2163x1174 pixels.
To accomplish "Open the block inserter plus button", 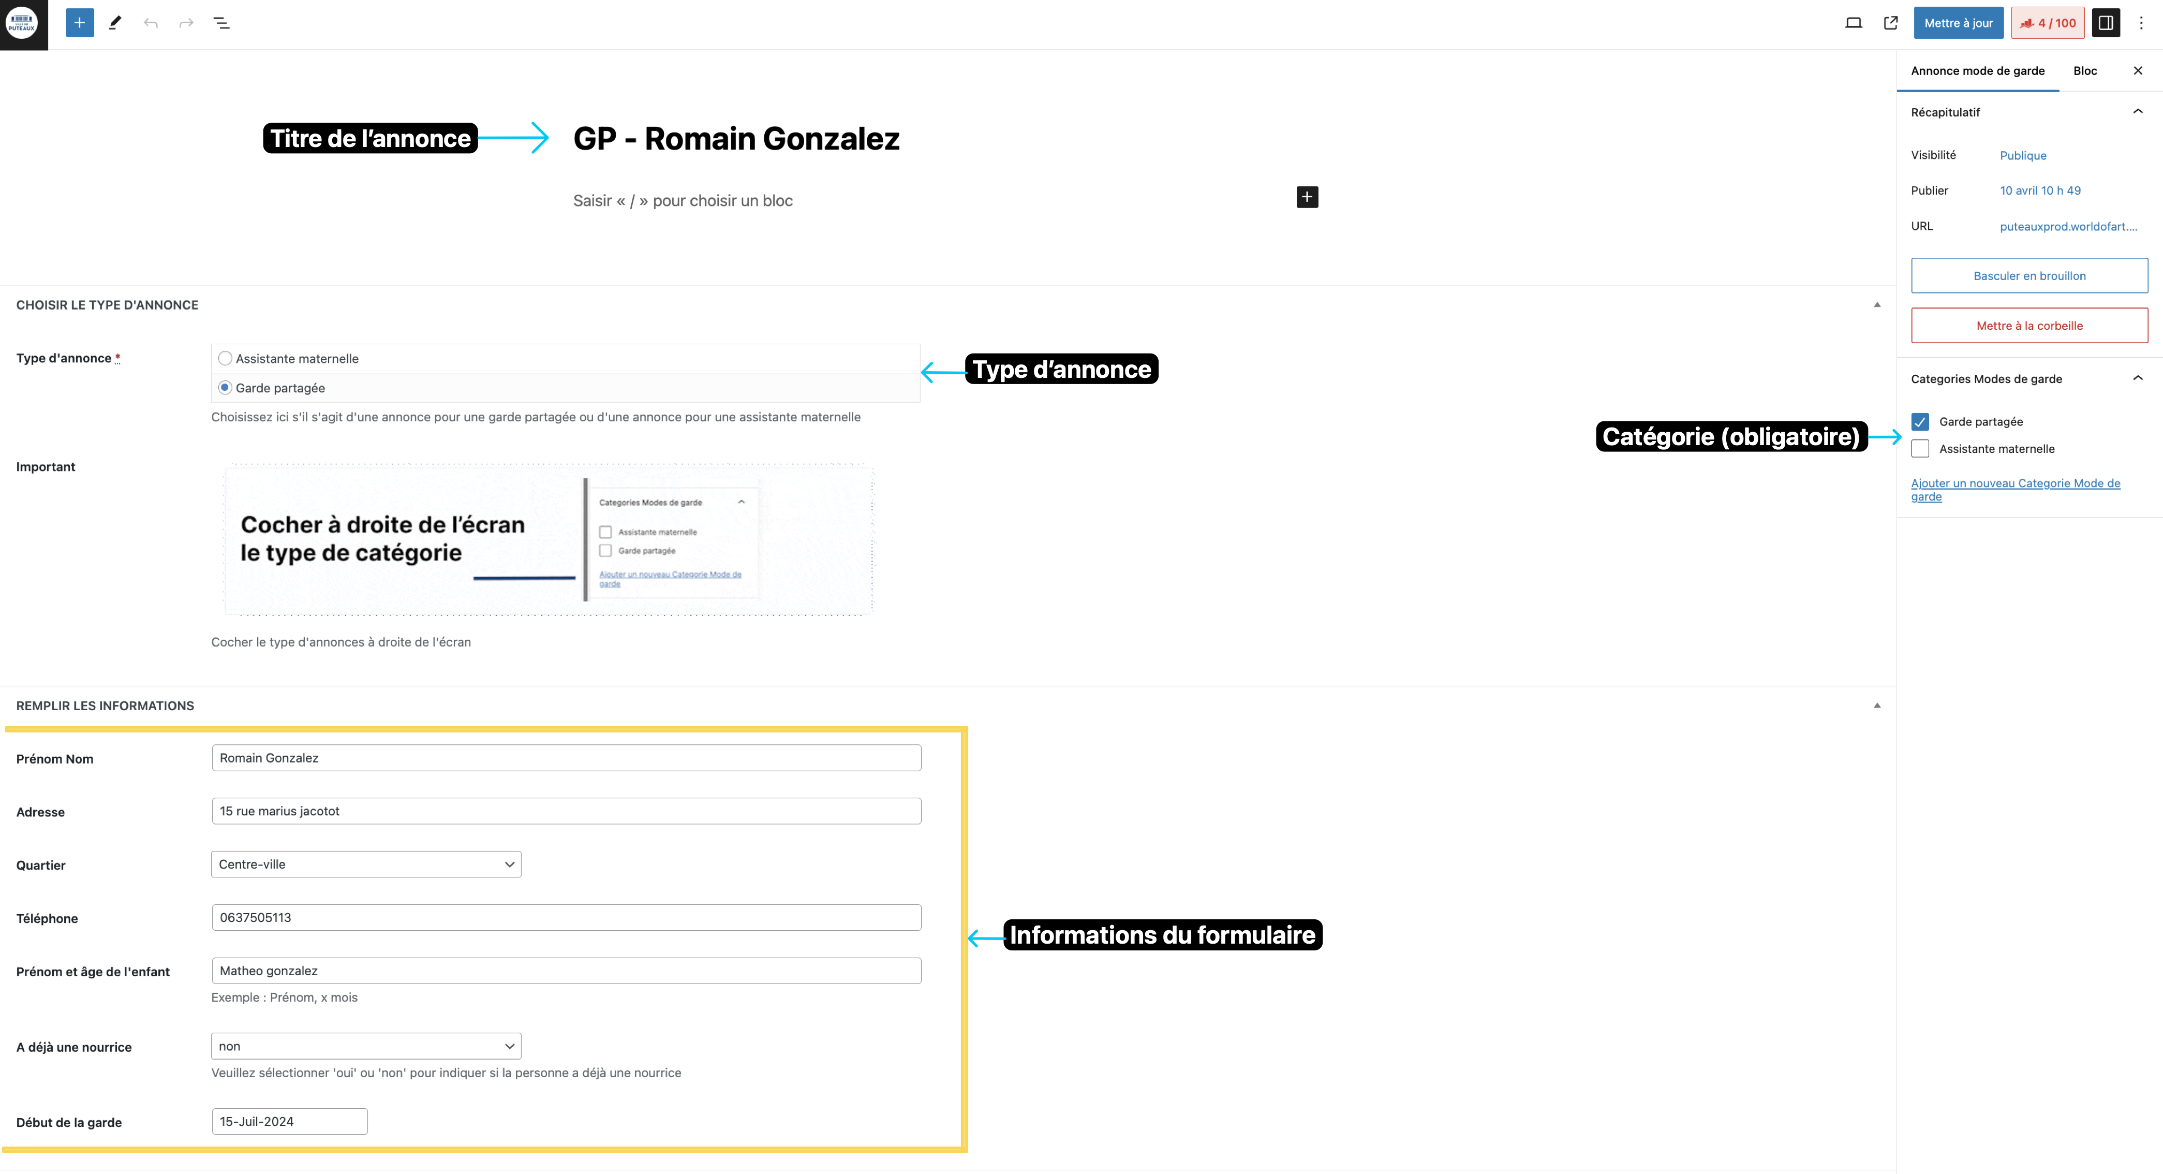I will (x=80, y=23).
